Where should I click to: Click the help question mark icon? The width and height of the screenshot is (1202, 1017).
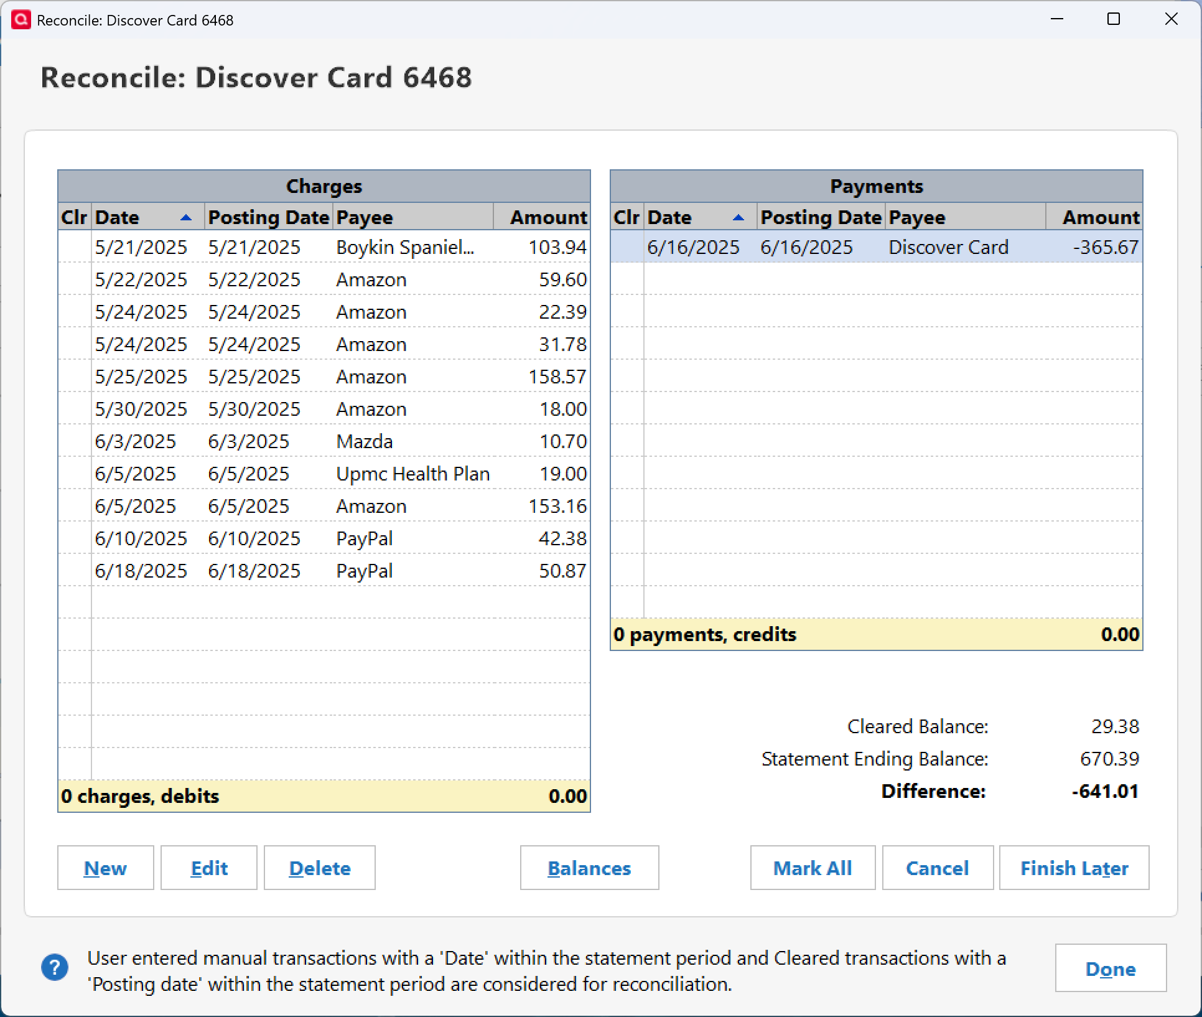click(x=55, y=968)
